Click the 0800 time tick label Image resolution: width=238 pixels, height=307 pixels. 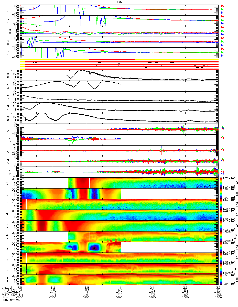(x=152, y=298)
